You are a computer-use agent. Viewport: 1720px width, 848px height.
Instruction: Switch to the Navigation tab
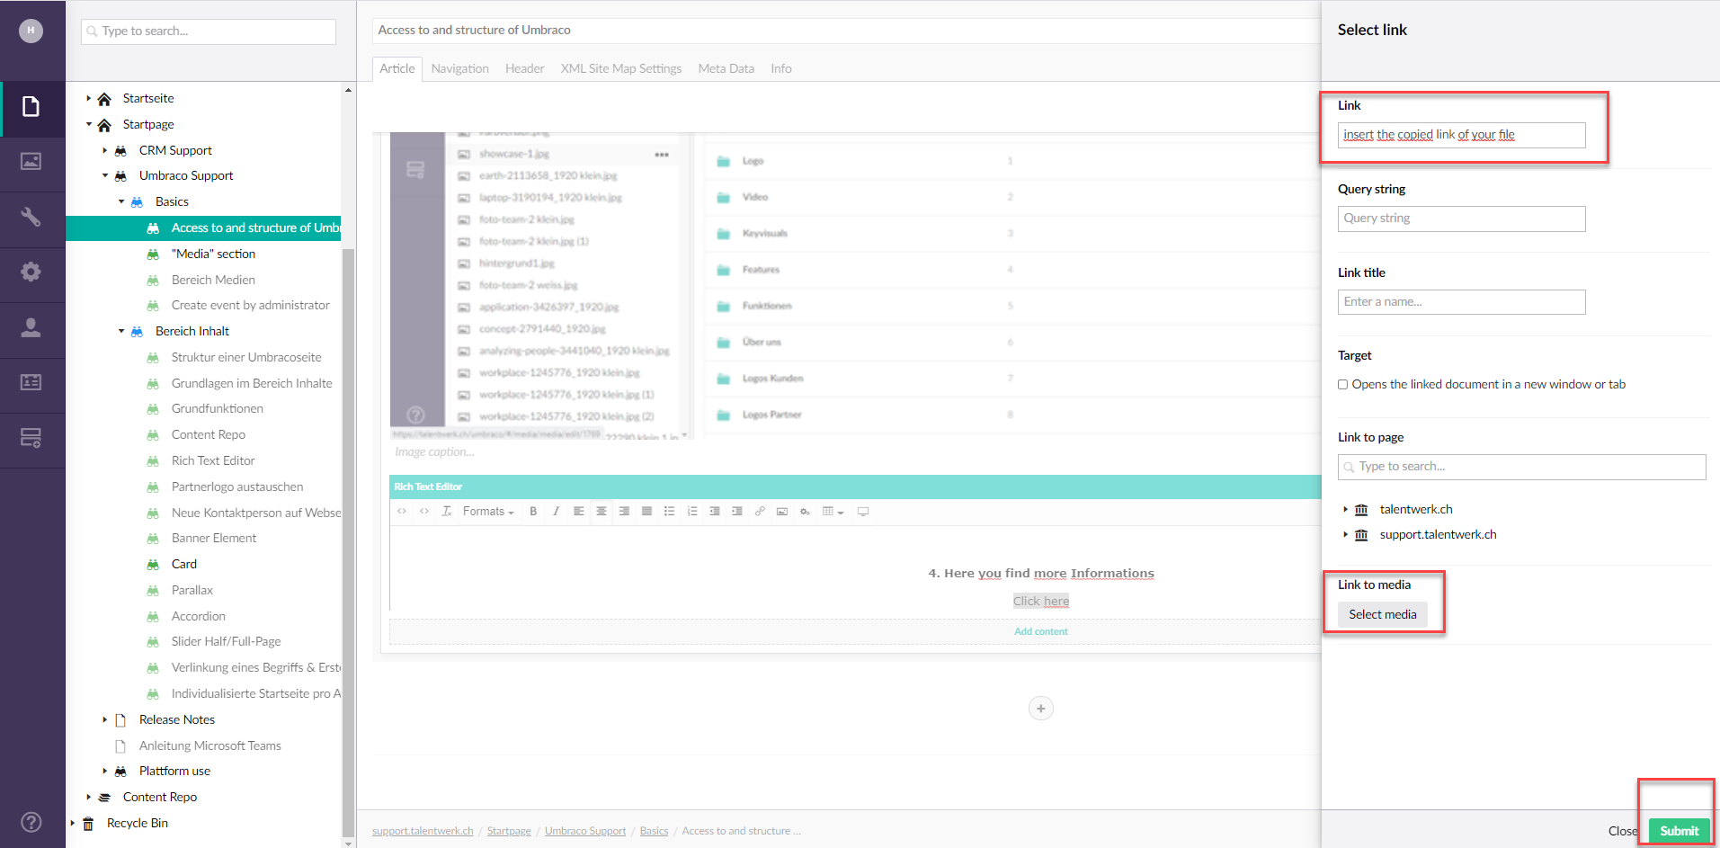[460, 68]
